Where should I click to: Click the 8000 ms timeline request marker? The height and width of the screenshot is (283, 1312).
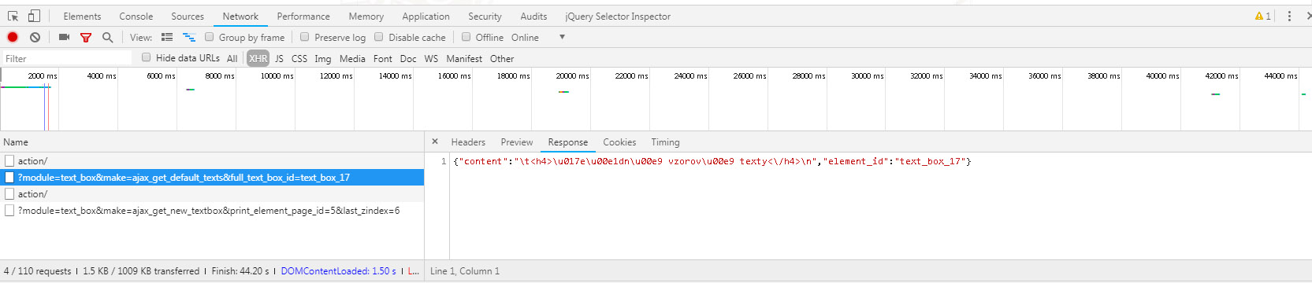[190, 90]
